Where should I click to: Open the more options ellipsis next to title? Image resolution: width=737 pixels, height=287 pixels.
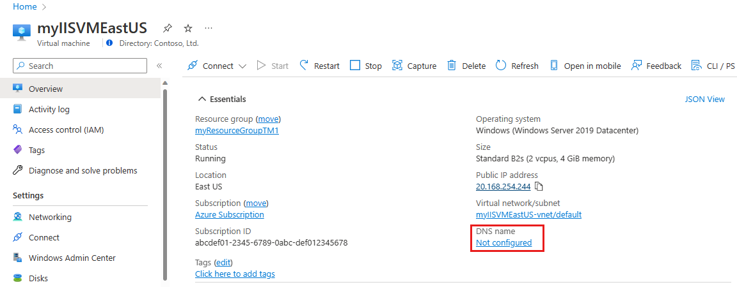pos(209,28)
